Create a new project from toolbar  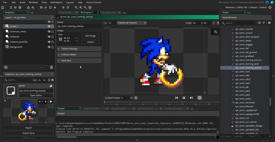coord(11,8)
